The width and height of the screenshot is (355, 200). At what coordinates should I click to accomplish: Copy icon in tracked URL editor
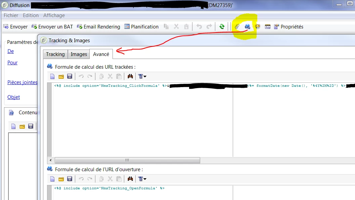click(x=101, y=76)
